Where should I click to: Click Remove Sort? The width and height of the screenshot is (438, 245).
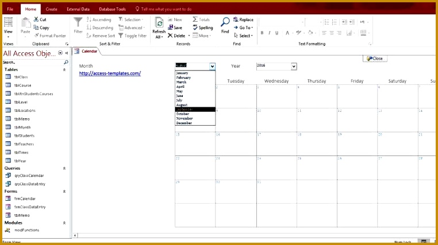(101, 36)
